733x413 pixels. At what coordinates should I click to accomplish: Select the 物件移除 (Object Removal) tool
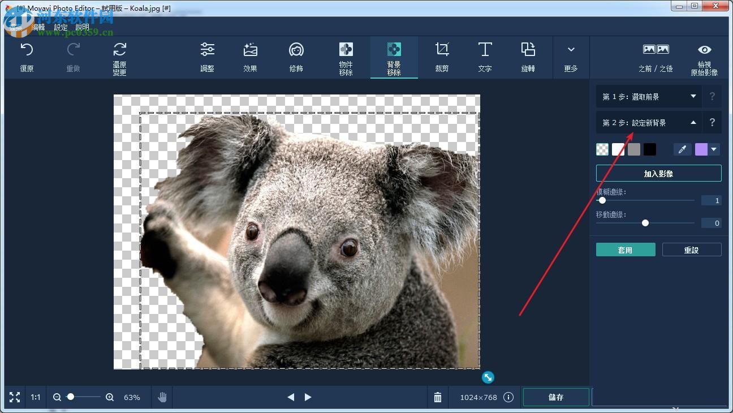(x=346, y=57)
